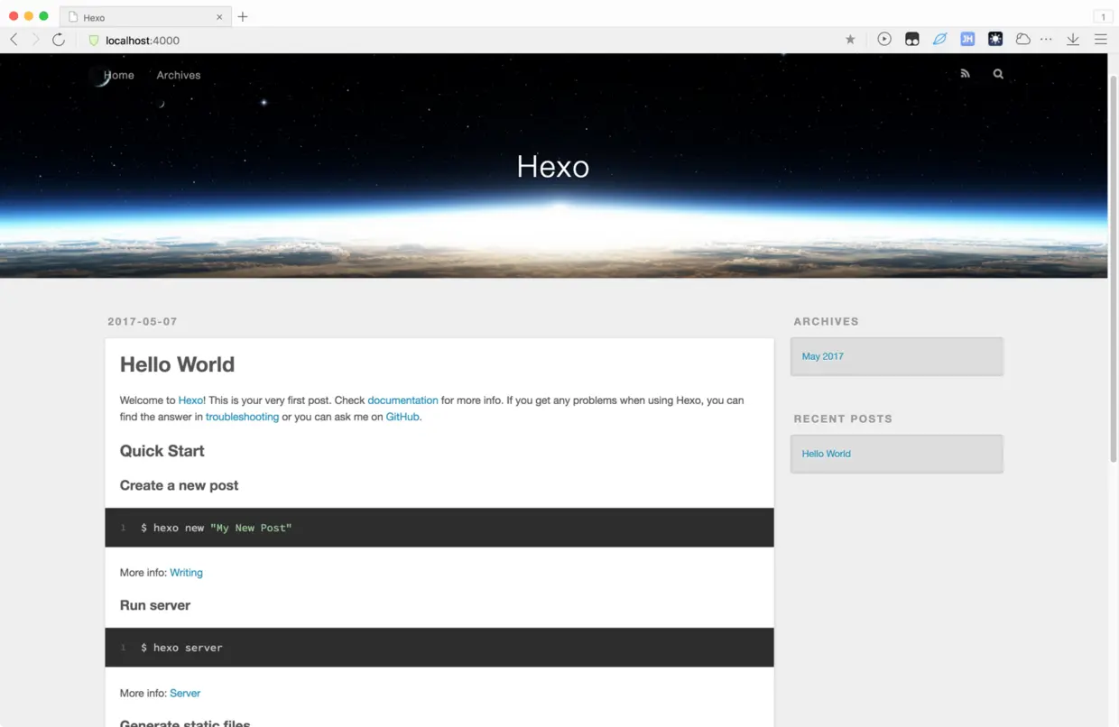
Task: Click the Quick Start heading
Action: 162,451
